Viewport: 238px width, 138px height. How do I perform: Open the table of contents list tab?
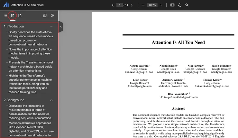pyautogui.click(x=5, y=15)
